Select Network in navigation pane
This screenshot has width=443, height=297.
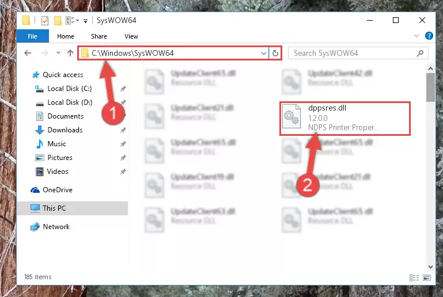click(56, 227)
